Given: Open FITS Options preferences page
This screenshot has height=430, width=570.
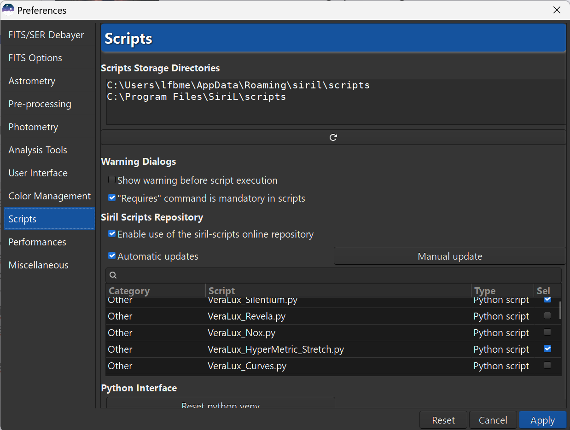Looking at the screenshot, I should (49, 58).
